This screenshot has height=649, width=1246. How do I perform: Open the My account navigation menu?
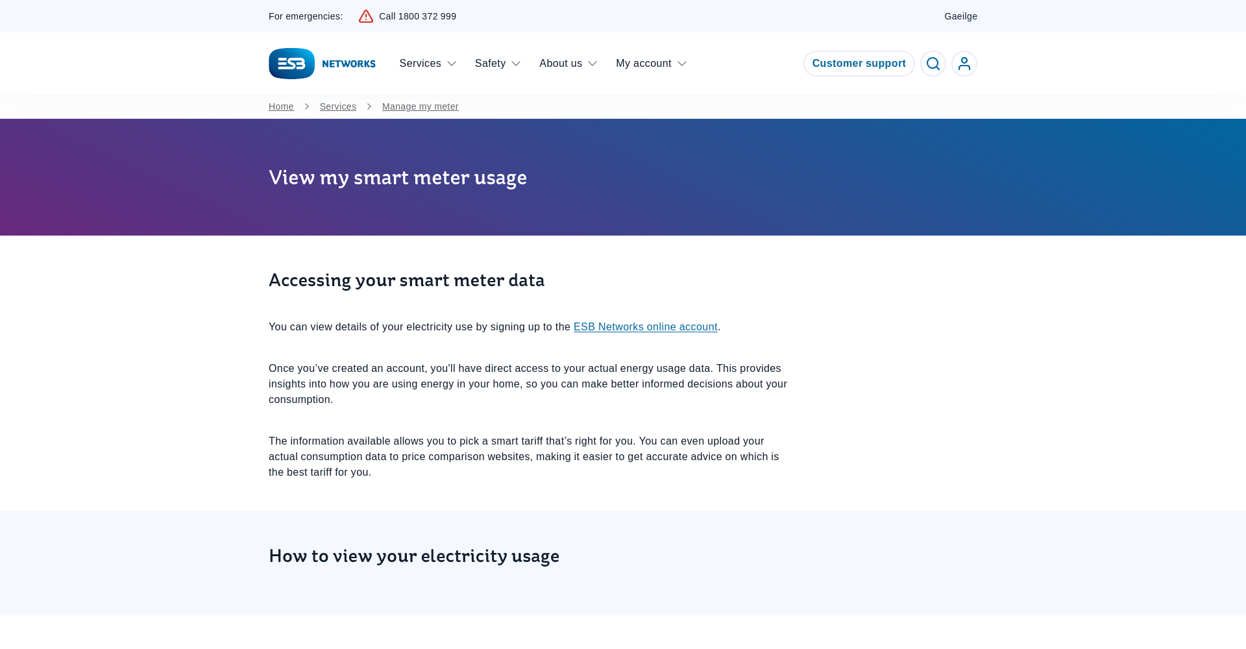[x=651, y=64]
